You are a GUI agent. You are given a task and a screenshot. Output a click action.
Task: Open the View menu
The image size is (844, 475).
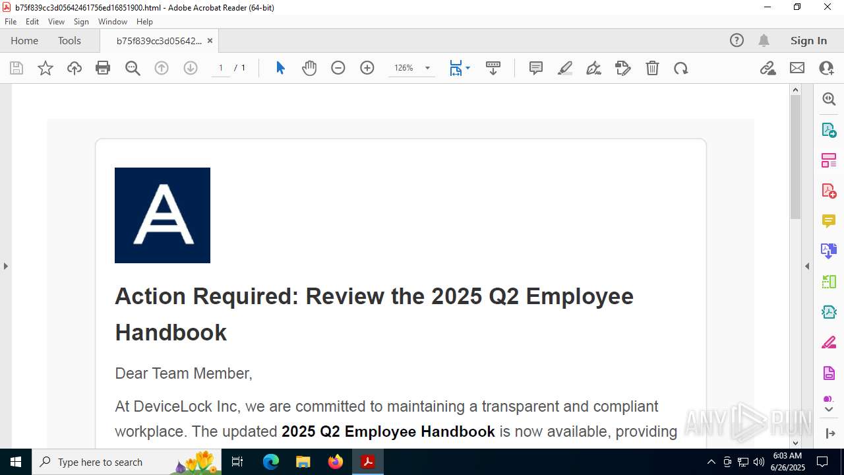point(56,21)
